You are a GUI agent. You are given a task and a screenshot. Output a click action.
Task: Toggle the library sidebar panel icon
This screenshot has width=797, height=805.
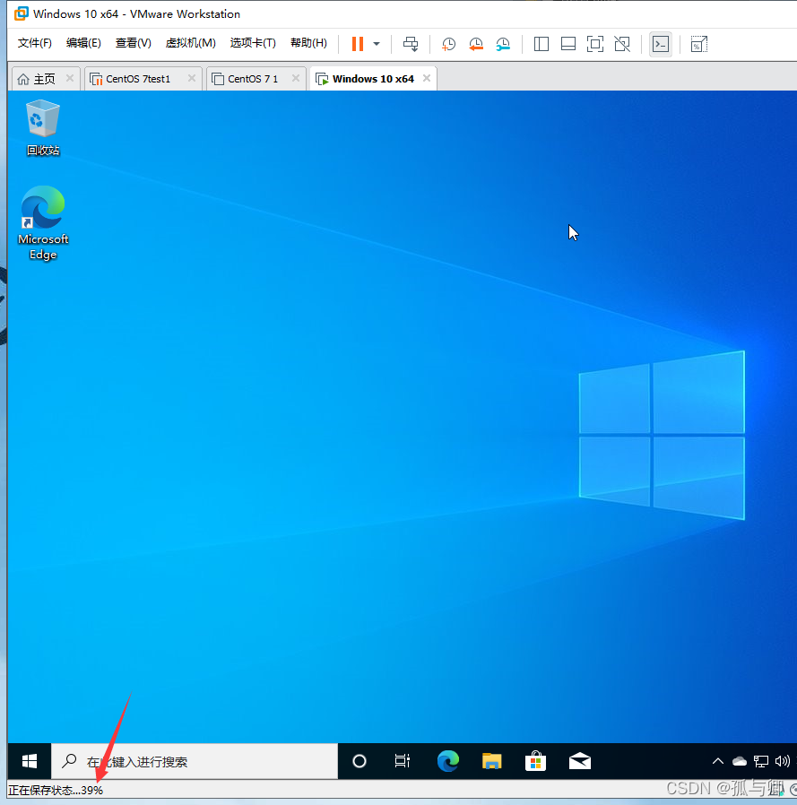point(541,44)
